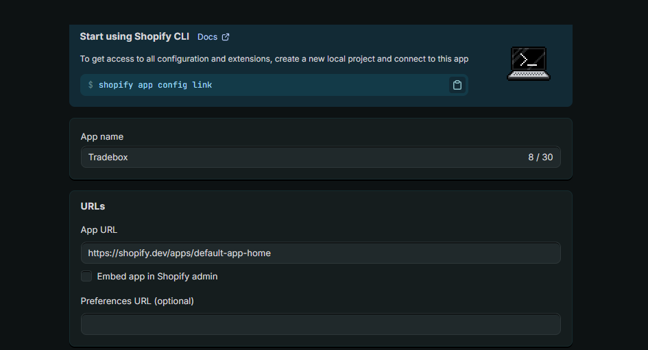Click the external link icon beside Docs
Screen dimensions: 648x350
(x=226, y=37)
